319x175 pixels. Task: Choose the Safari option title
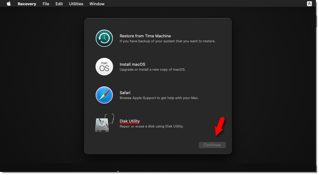(x=125, y=93)
